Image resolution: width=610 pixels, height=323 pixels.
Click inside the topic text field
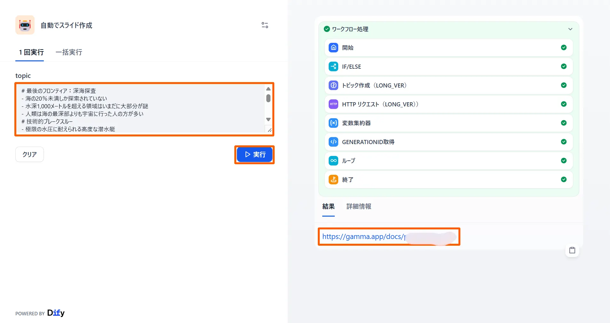point(141,109)
